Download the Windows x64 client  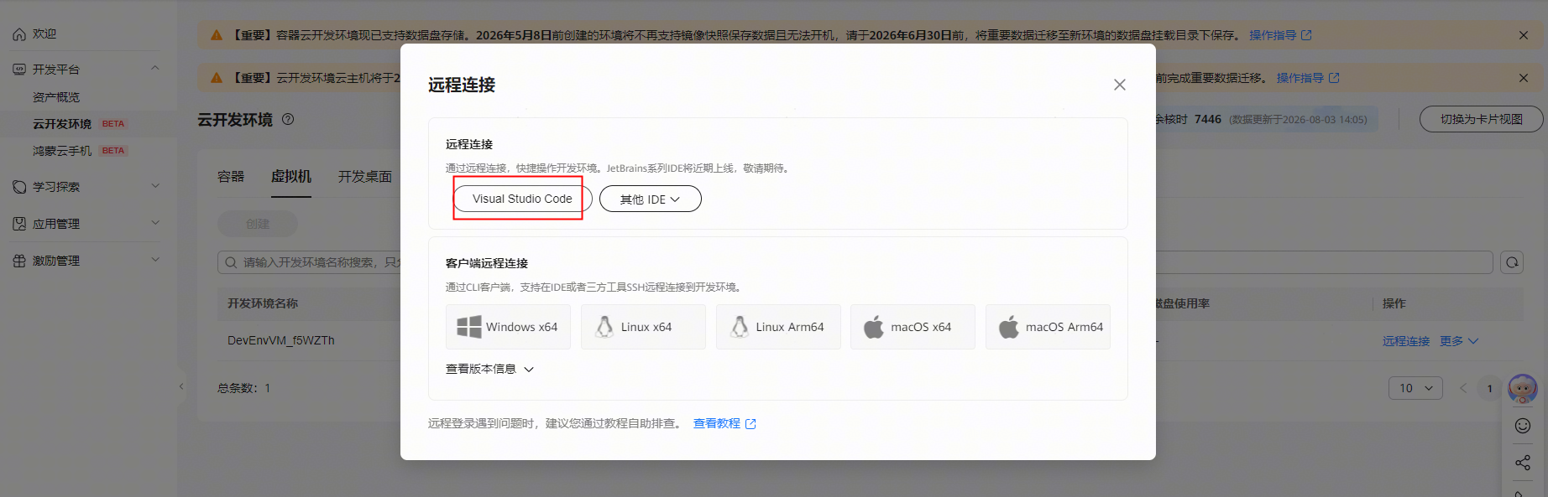[508, 327]
